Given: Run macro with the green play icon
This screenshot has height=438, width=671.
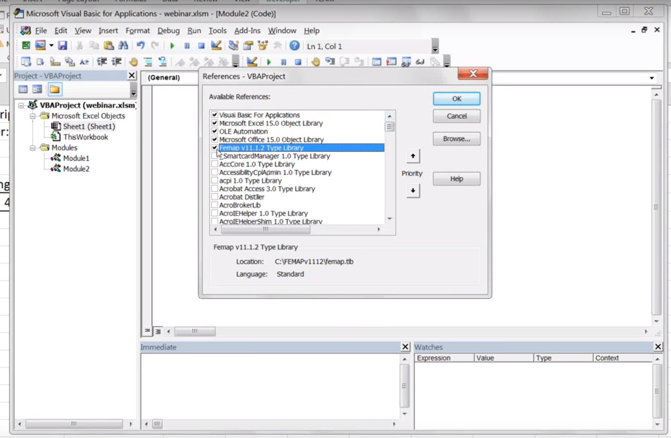Looking at the screenshot, I should tap(172, 46).
